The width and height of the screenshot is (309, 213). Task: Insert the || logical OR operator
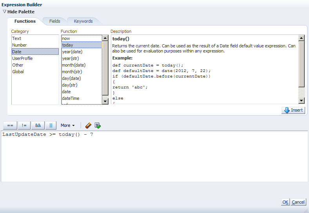(x=51, y=125)
